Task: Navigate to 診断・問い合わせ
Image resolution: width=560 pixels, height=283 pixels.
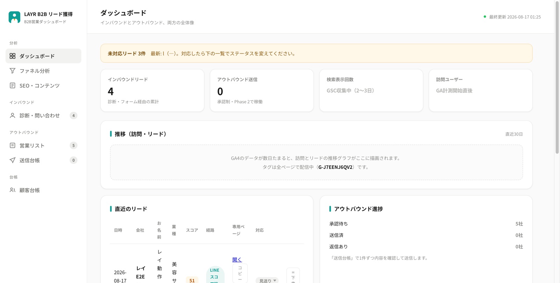Action: coord(43,115)
